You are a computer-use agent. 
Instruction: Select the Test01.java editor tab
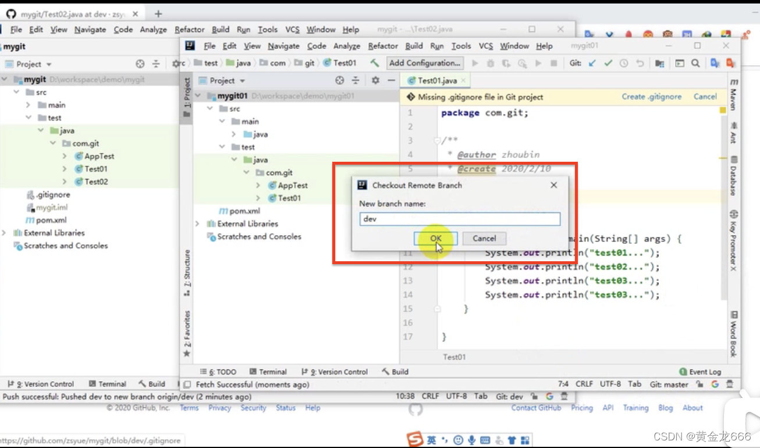point(437,80)
